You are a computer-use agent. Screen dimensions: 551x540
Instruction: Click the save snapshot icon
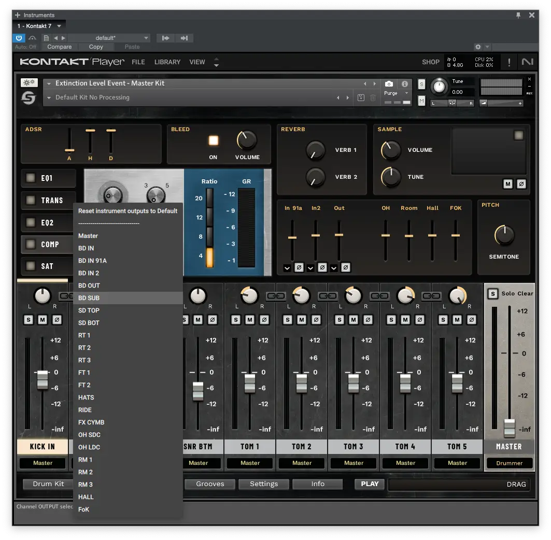pos(361,97)
